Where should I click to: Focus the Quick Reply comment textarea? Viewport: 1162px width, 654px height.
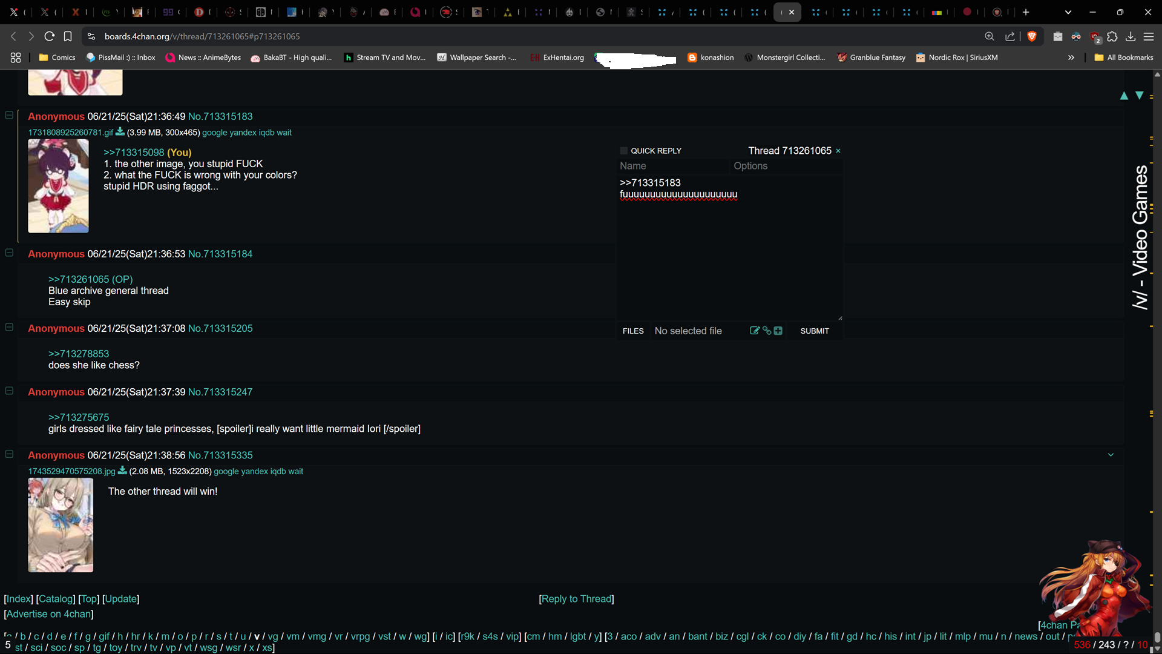730,248
